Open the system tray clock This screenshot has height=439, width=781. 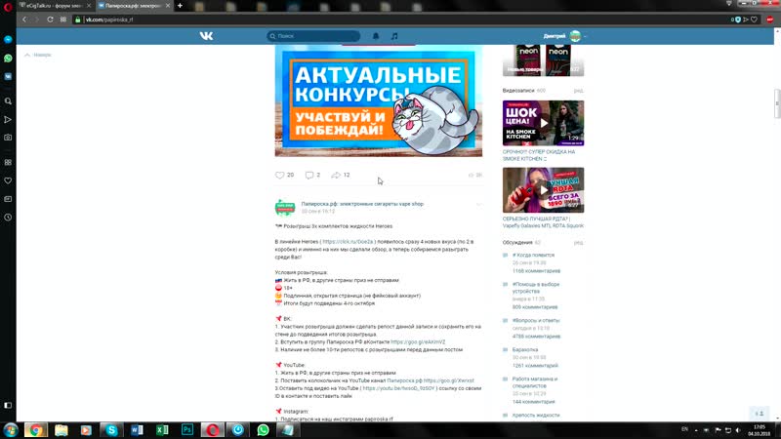(x=760, y=430)
